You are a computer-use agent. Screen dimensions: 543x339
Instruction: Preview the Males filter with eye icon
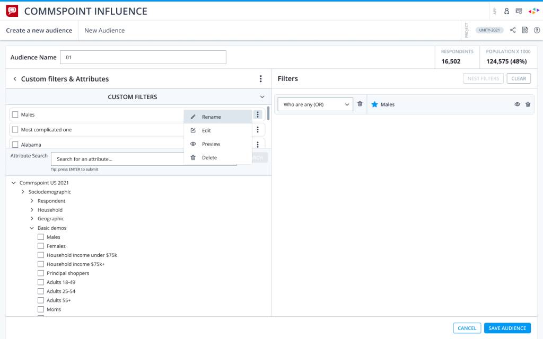point(517,104)
